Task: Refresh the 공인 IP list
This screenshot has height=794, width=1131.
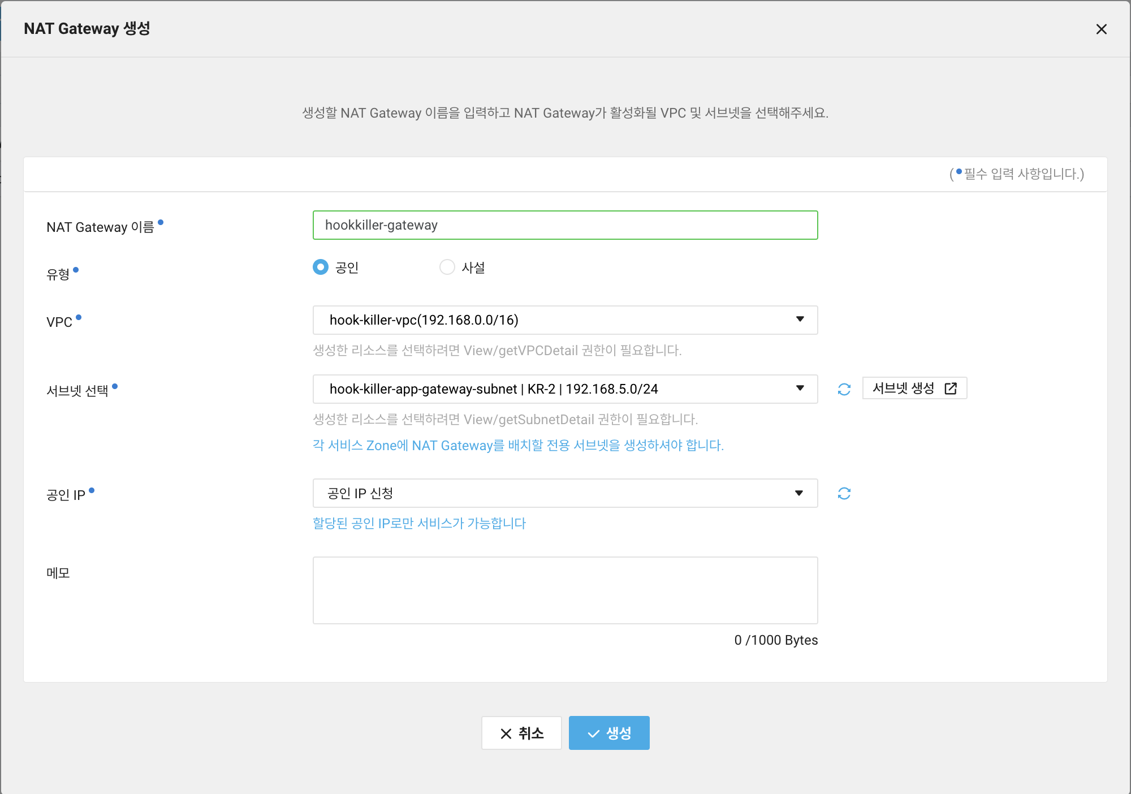Action: click(x=844, y=493)
